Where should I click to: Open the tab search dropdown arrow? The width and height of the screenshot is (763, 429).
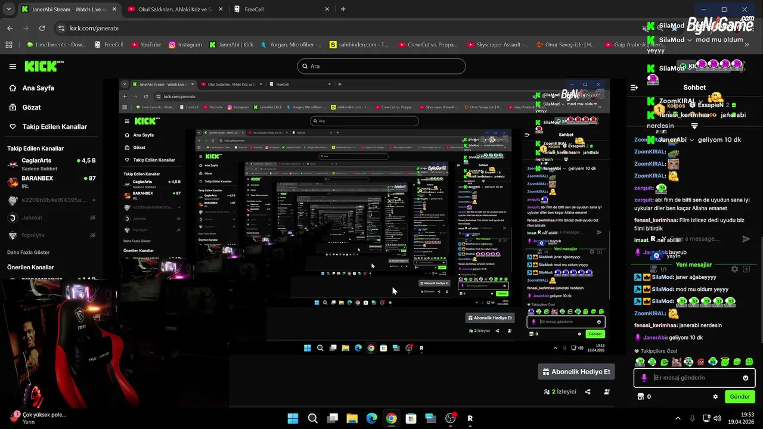tap(9, 10)
